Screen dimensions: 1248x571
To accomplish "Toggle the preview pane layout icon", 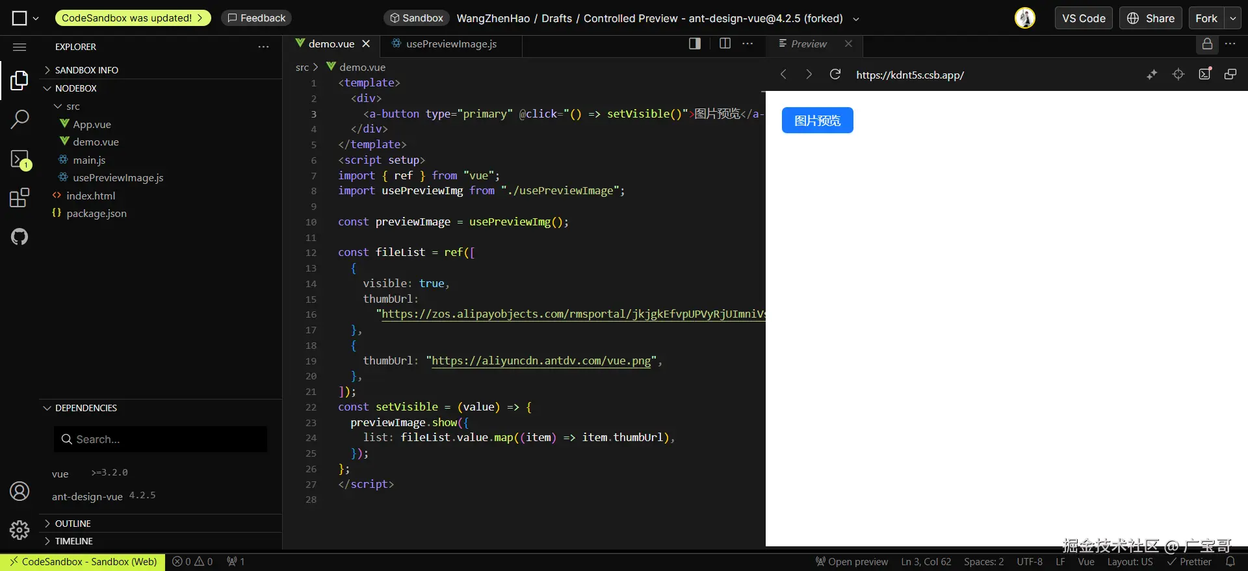I will tap(695, 44).
